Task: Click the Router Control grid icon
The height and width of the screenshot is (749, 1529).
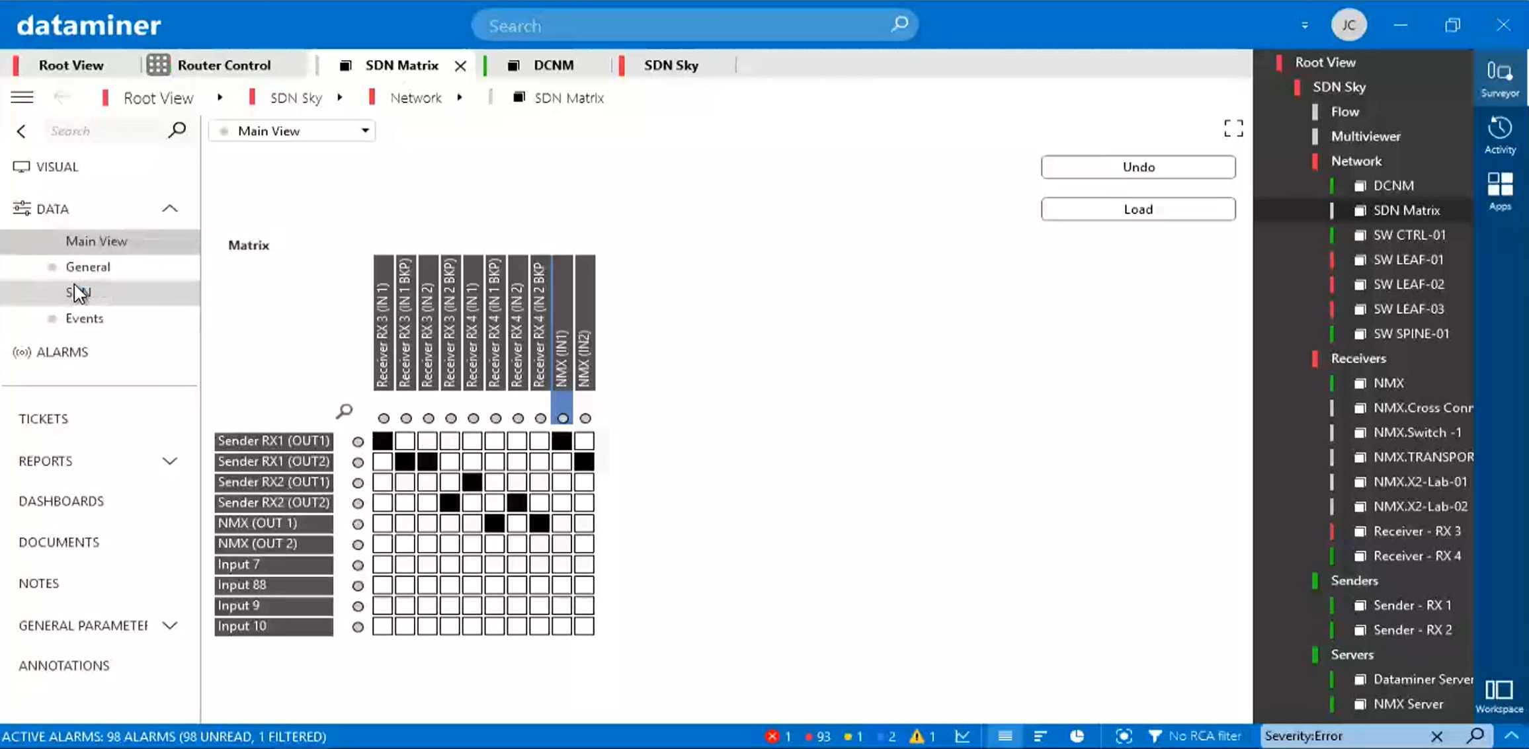Action: (158, 65)
